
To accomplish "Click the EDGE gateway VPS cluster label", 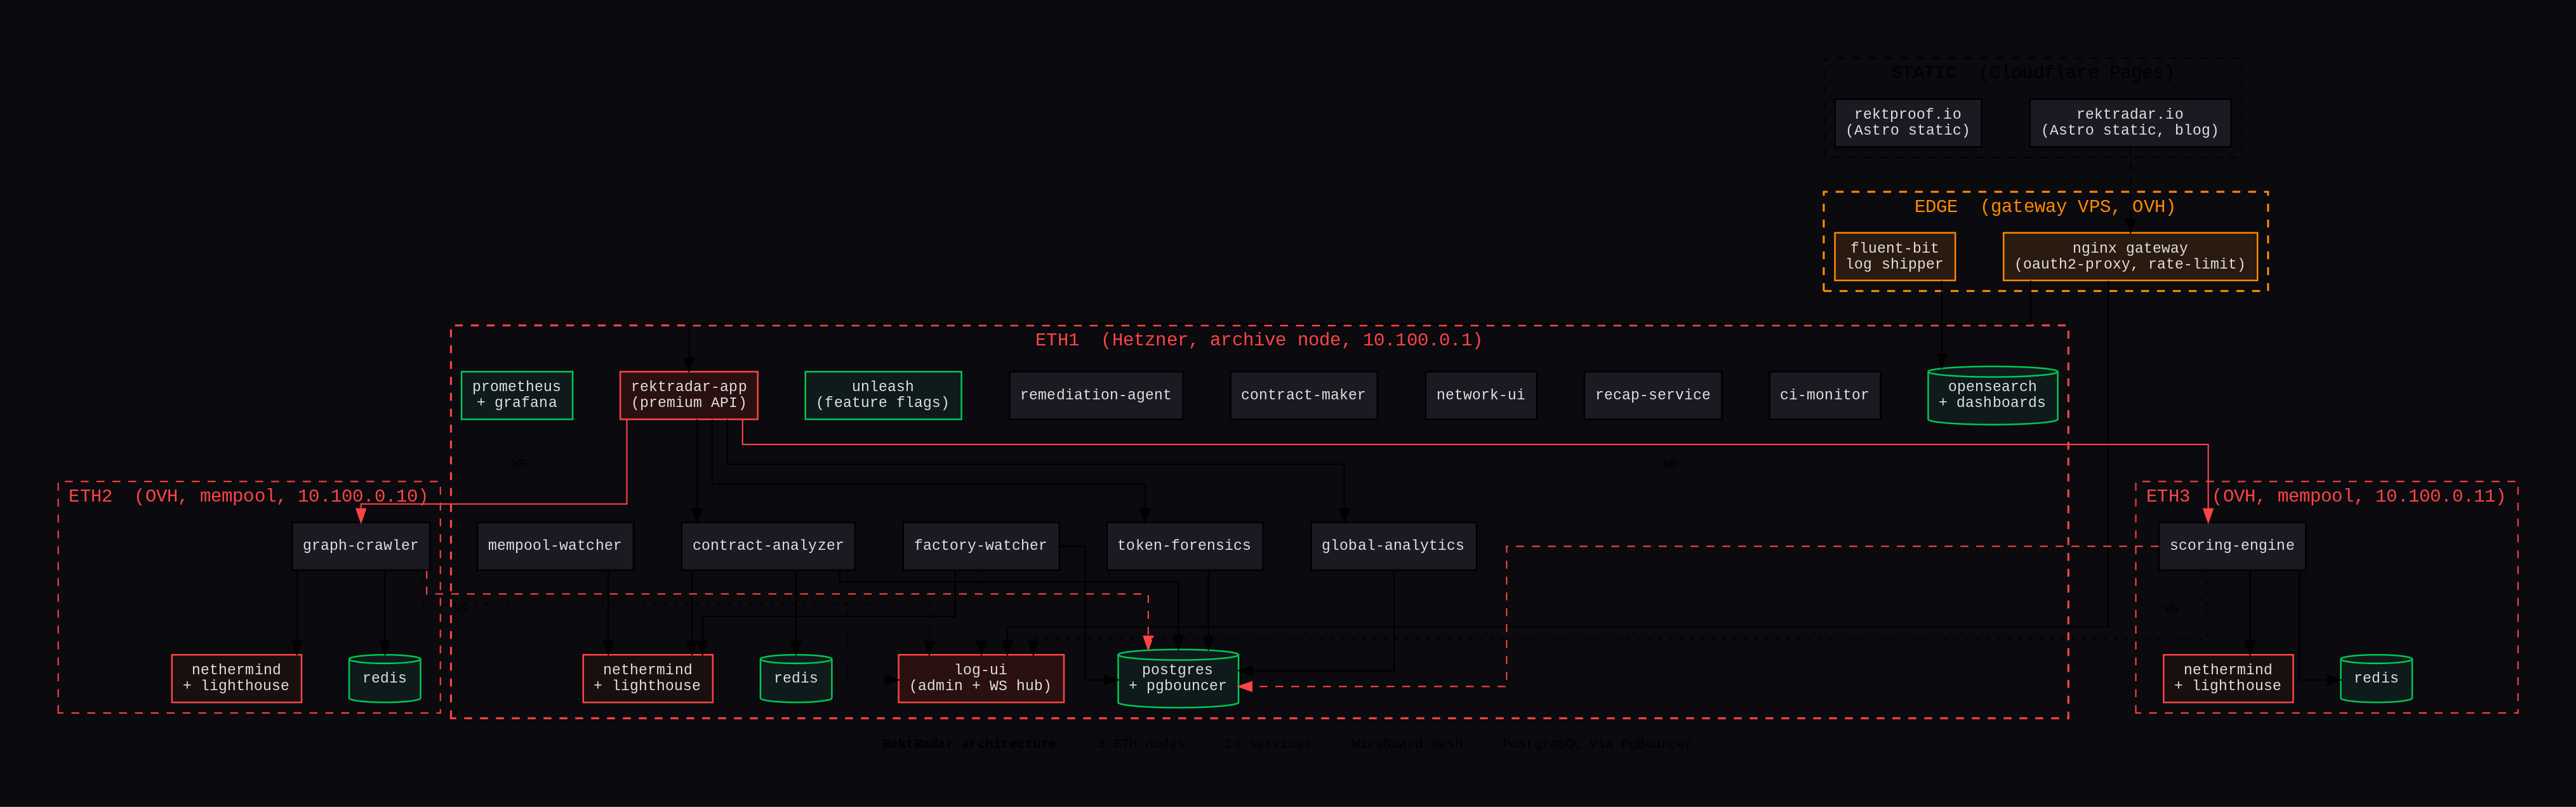I will 2044,207.
